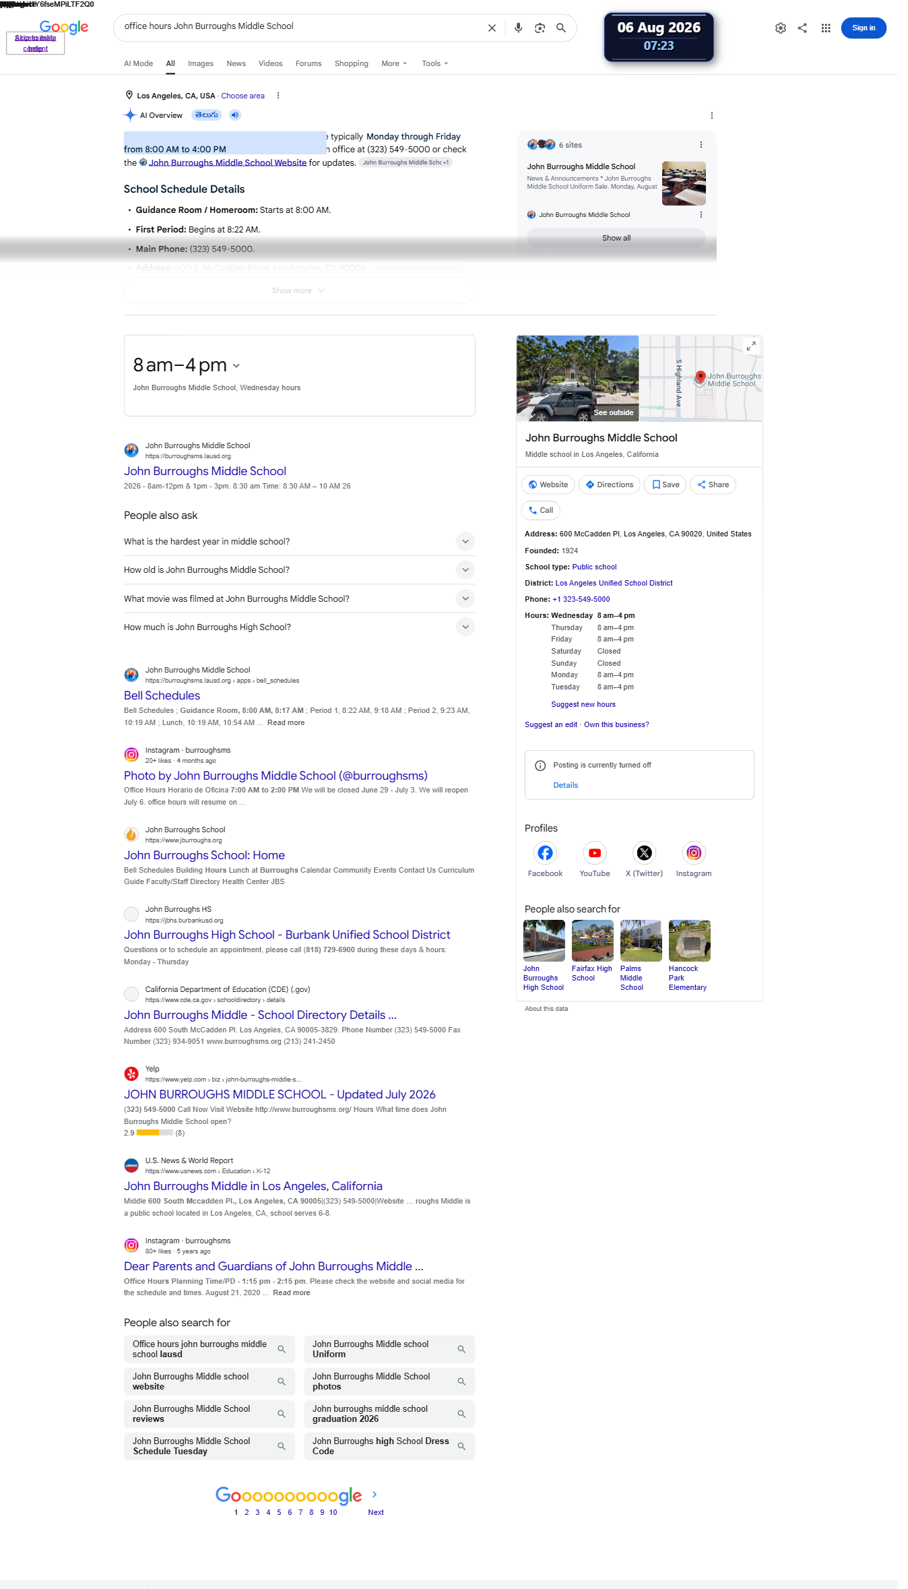Click Directions in the knowledge panel
908x1589 pixels.
tap(610, 485)
